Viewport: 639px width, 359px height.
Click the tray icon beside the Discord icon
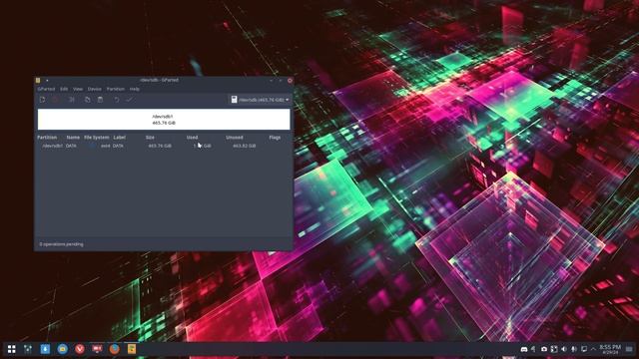pyautogui.click(x=533, y=349)
